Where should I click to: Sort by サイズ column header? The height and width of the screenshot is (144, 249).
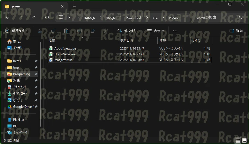pyautogui.click(x=201, y=41)
